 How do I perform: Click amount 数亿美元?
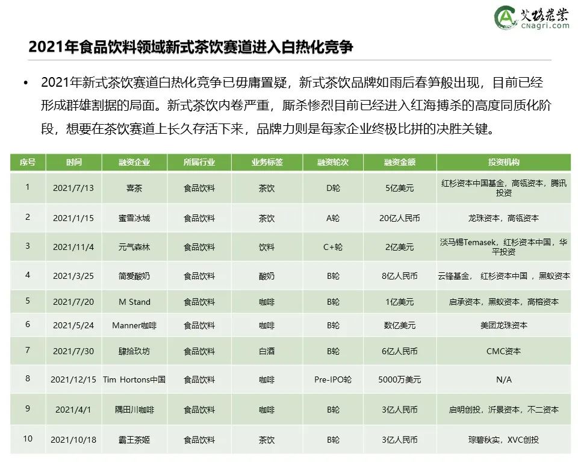click(400, 326)
